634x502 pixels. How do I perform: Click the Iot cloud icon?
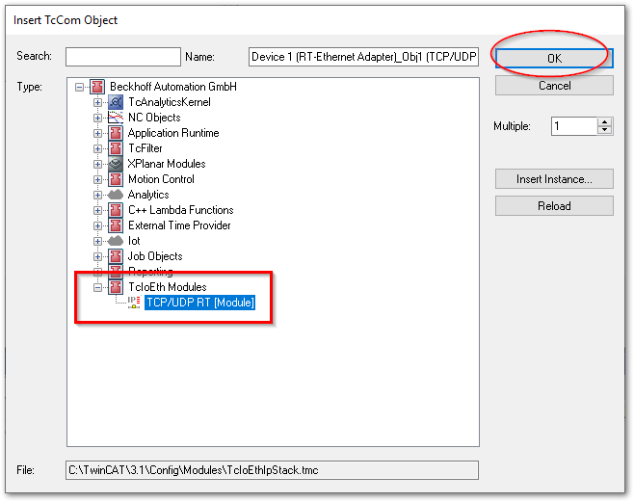tap(116, 241)
